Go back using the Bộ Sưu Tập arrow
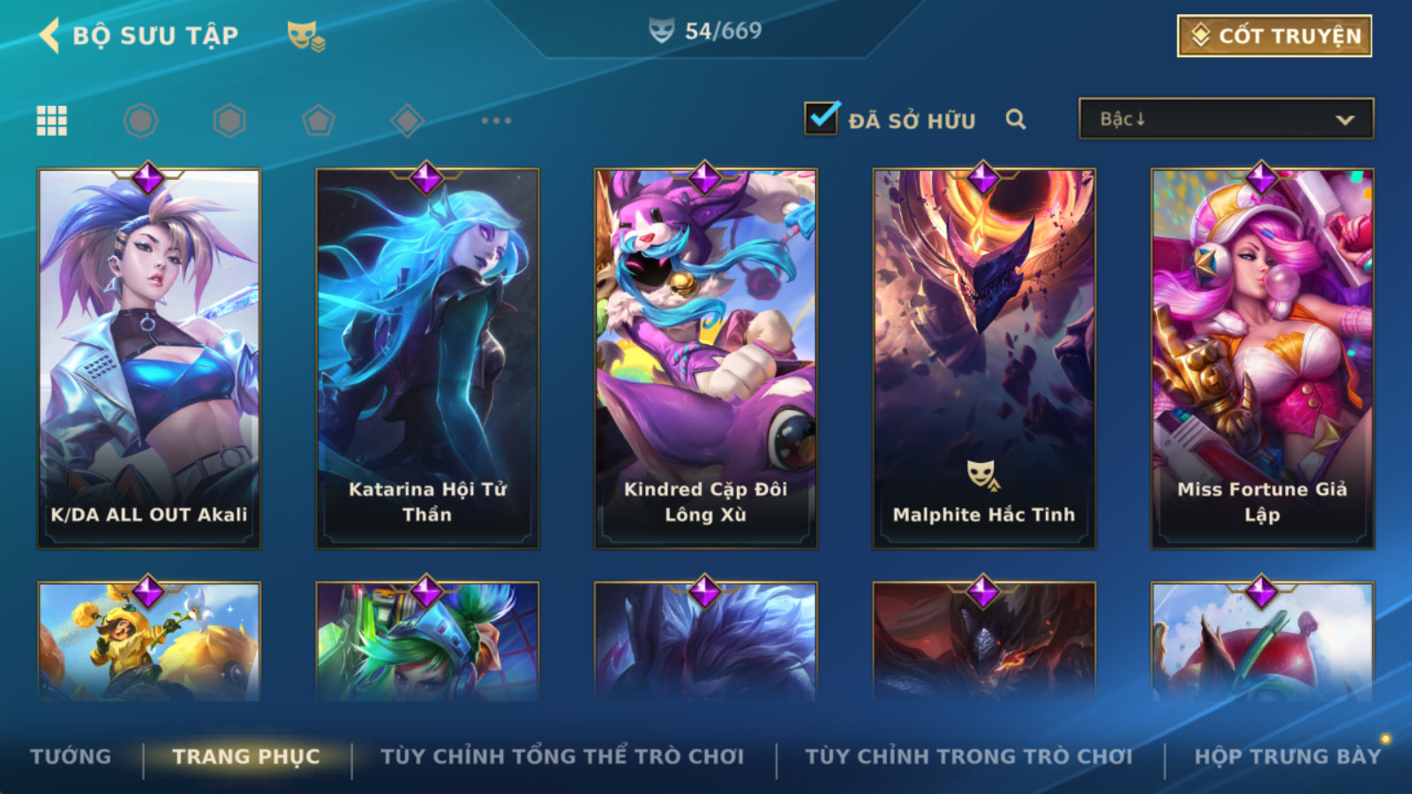This screenshot has height=794, width=1412. point(50,35)
